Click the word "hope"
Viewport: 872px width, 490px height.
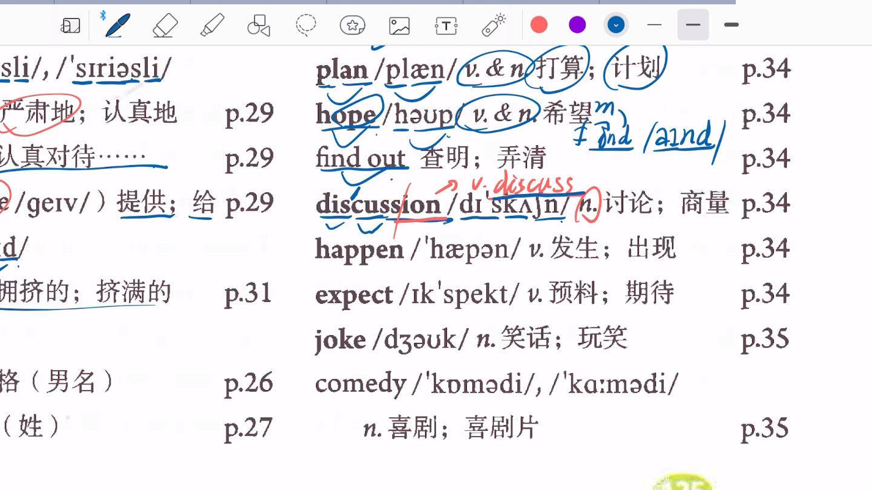click(346, 116)
